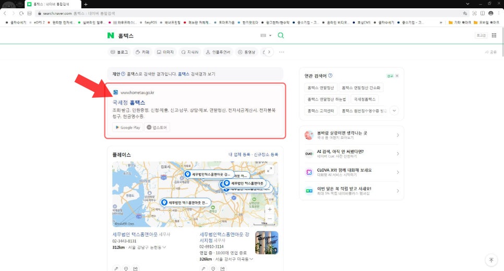This screenshot has width=504, height=271.
Task: Click the 로그인 login button
Action: click(x=481, y=35)
